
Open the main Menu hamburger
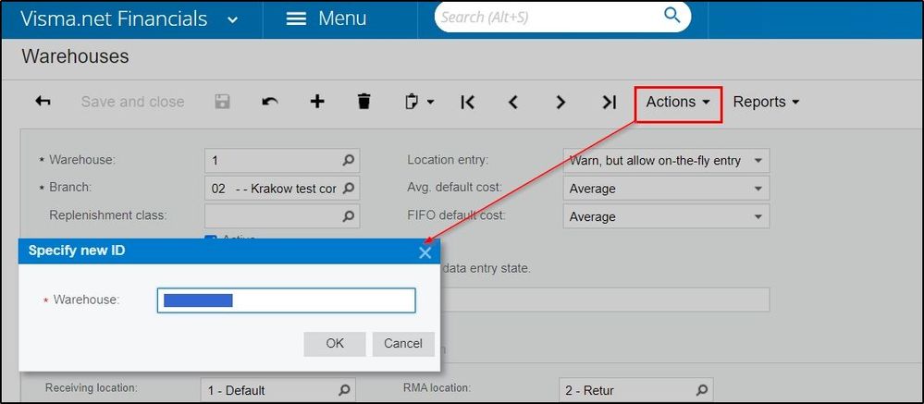tap(326, 18)
